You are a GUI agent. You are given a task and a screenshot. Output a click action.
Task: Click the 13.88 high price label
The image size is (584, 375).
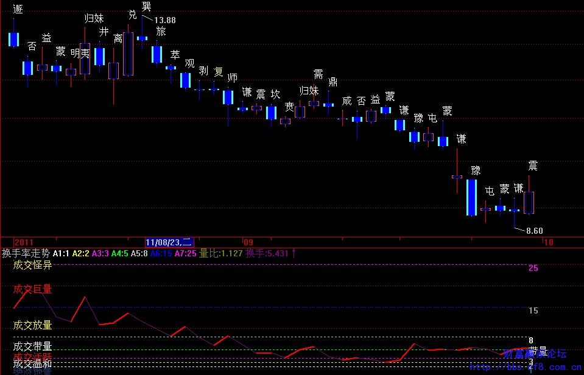[x=164, y=20]
